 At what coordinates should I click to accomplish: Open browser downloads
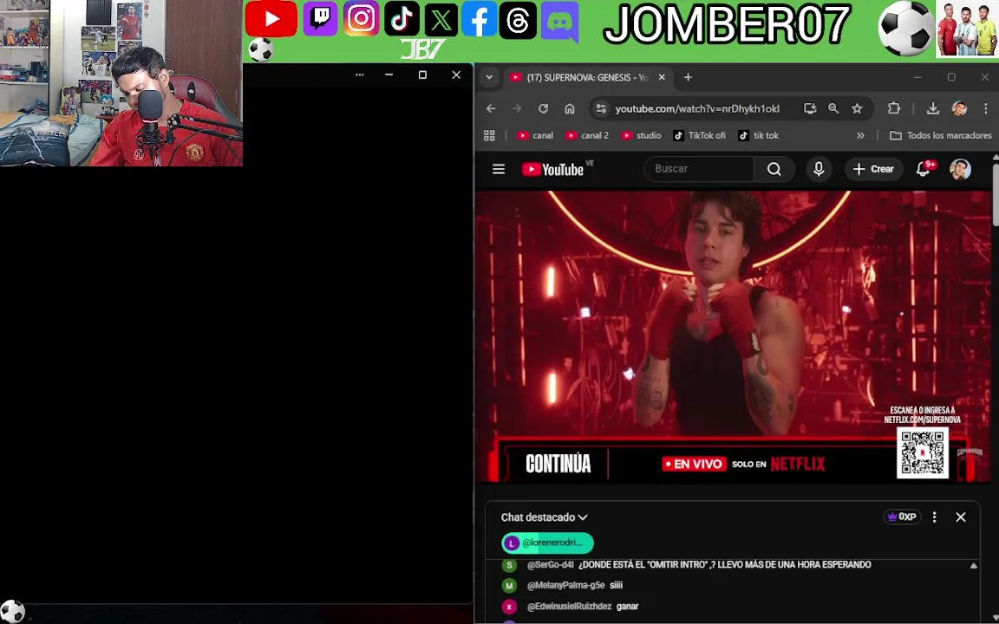click(x=933, y=109)
